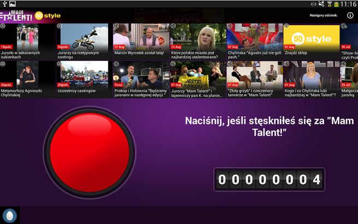
Task: Tap the play icon on the Które polskie miasto tile
Action: tap(173, 26)
